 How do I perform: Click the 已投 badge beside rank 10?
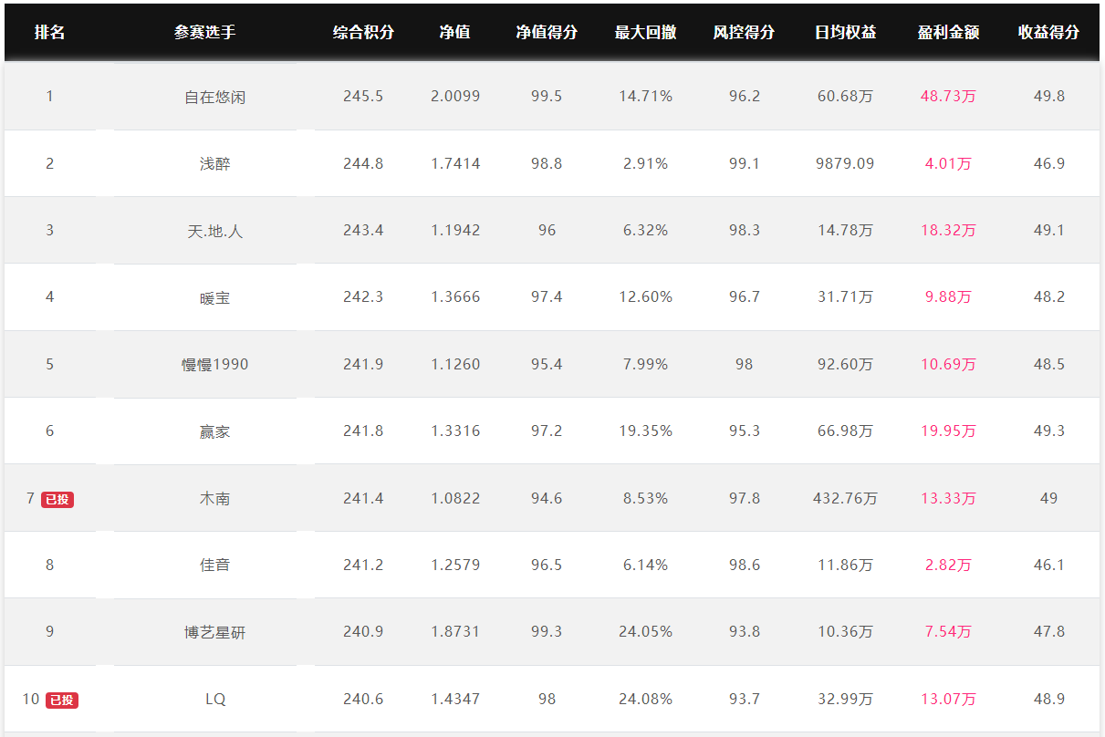62,700
